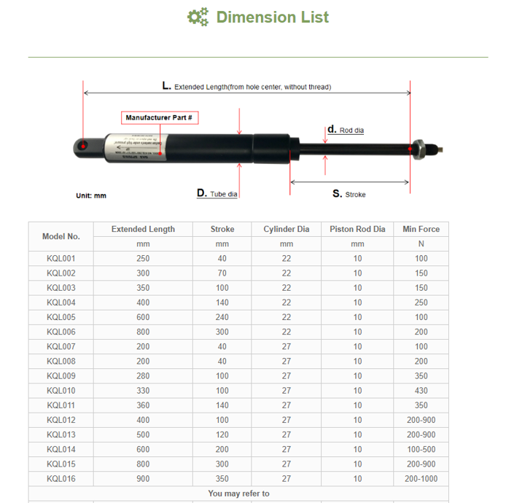Click the threaded nut on the rod's right end
This screenshot has width=506, height=503.
click(419, 149)
